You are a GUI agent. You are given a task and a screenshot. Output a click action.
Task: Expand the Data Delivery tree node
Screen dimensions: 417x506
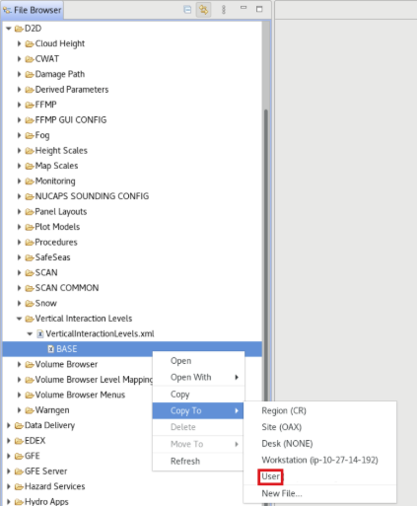[9, 425]
